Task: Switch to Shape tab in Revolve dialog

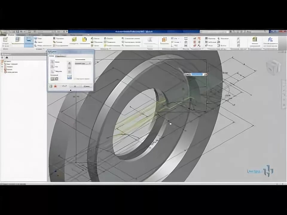Action: [x=51, y=56]
